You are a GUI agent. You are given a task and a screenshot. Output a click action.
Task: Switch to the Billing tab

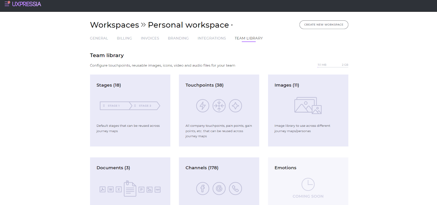tap(125, 38)
